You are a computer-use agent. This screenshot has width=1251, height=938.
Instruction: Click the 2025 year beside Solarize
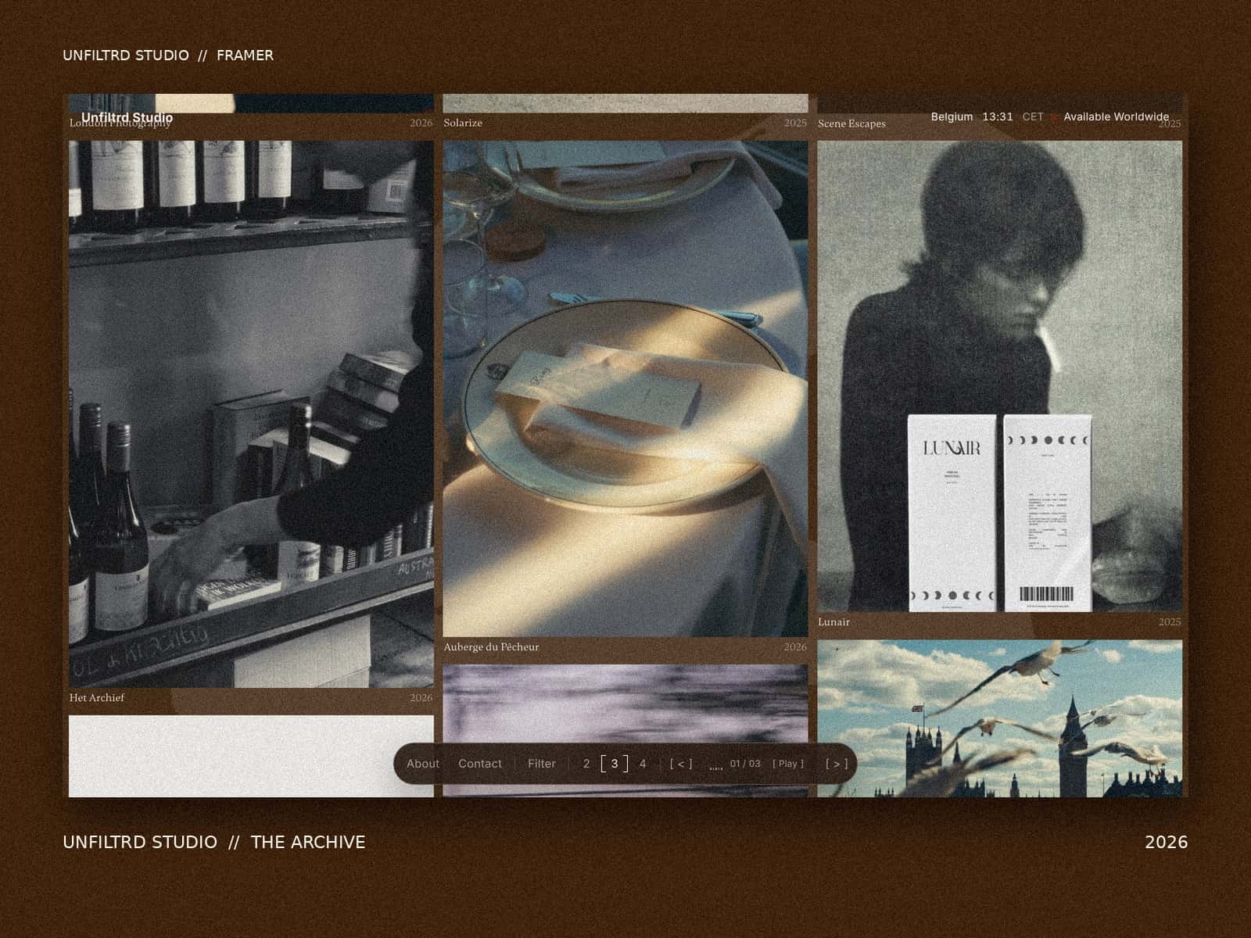click(795, 123)
